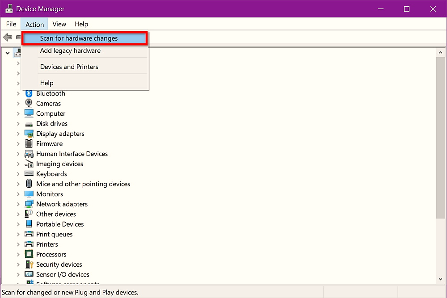This screenshot has height=298, width=447.
Task: Expand the Cameras category
Action: [18, 103]
